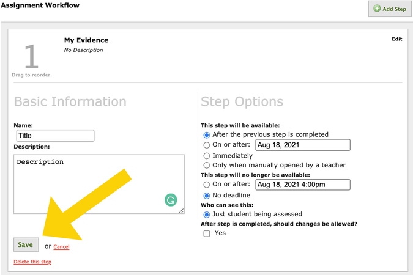Select the availability On or after radio
The image size is (413, 275).
pos(207,145)
